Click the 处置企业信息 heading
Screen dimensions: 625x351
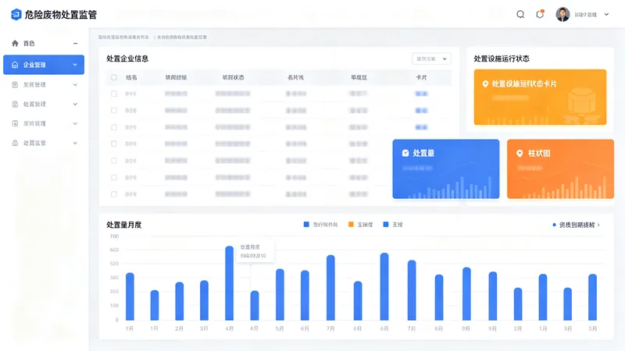pyautogui.click(x=127, y=58)
